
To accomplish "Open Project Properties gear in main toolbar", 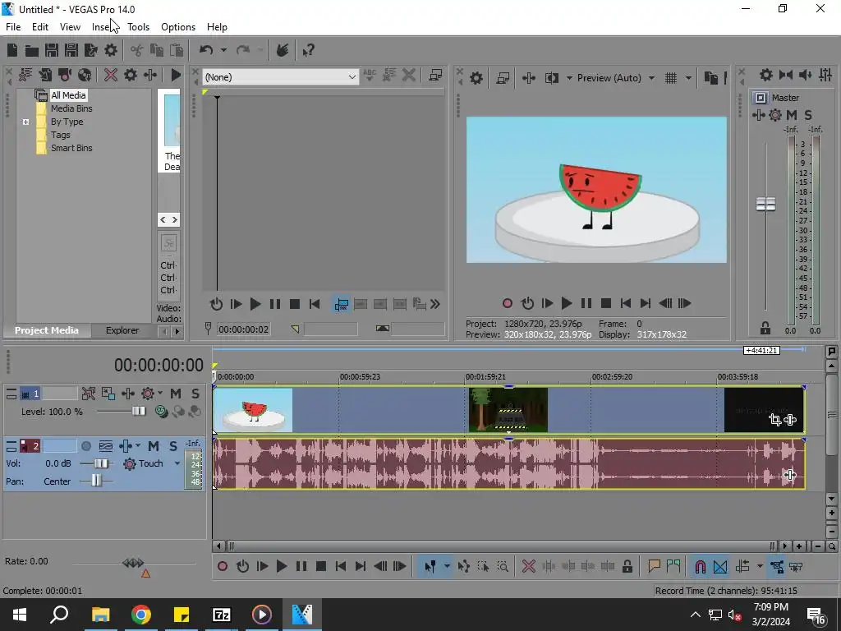I will pos(111,50).
